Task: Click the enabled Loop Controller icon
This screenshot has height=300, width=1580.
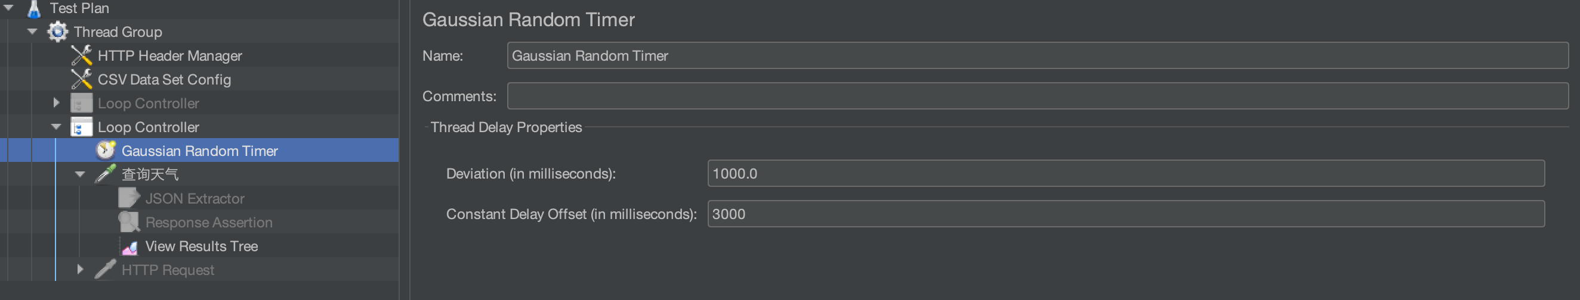Action: click(x=82, y=127)
